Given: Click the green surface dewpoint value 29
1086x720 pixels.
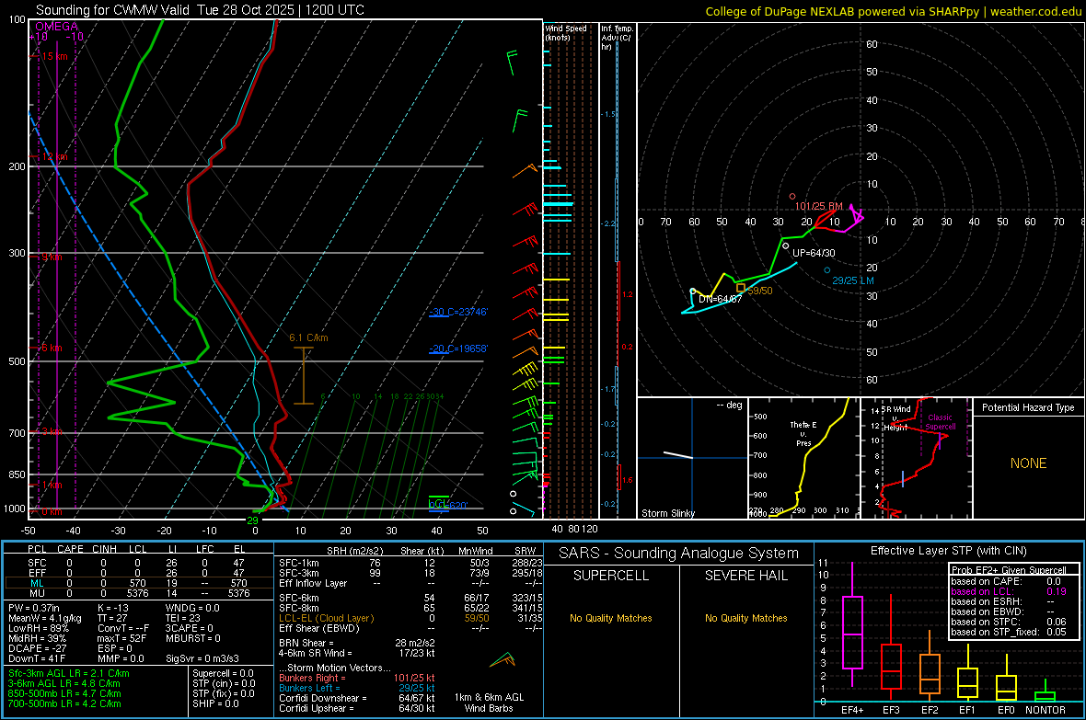Looking at the screenshot, I should tap(253, 520).
